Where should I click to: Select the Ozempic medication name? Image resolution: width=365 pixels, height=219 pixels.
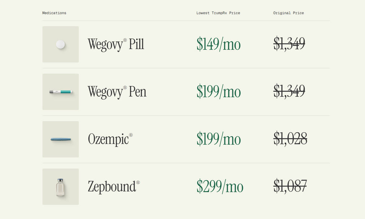(x=108, y=139)
